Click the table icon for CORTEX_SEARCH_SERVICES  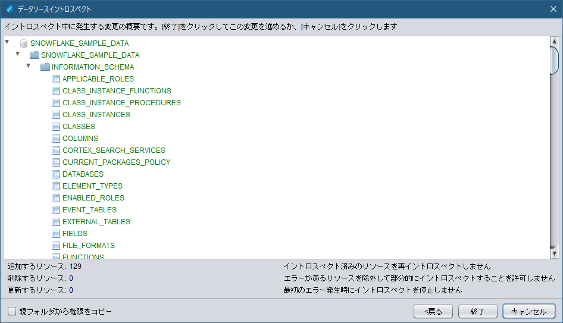pyautogui.click(x=56, y=150)
